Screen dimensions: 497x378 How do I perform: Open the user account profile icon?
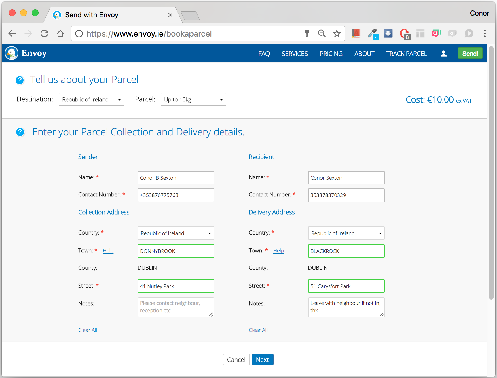pyautogui.click(x=444, y=54)
